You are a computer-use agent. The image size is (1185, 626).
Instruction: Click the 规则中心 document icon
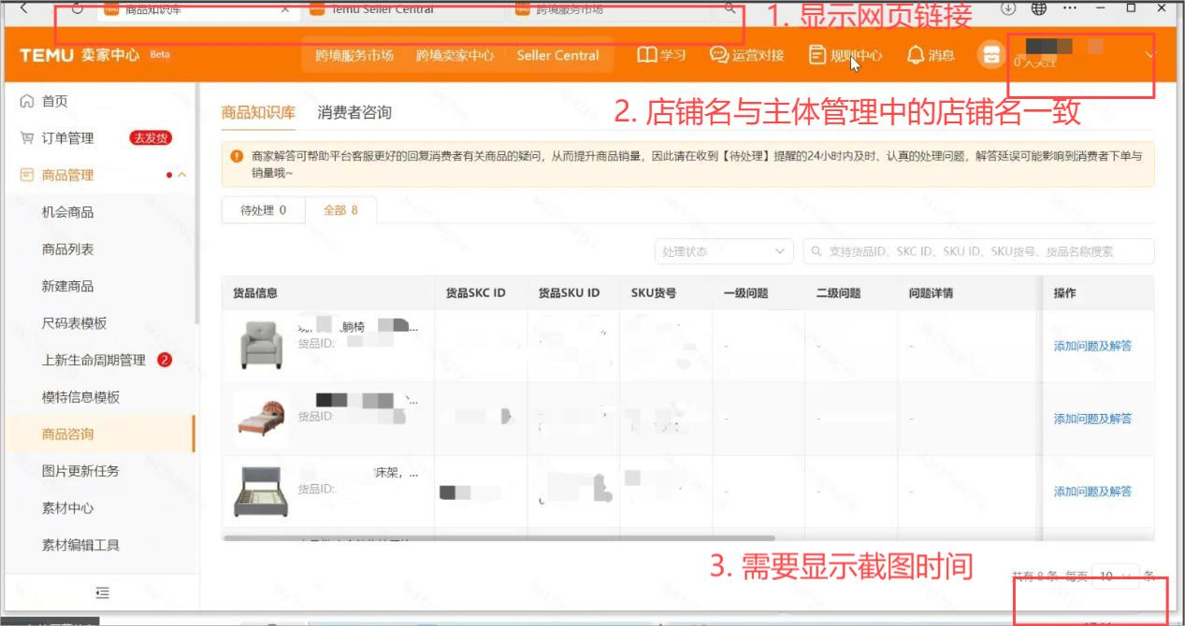pyautogui.click(x=817, y=55)
